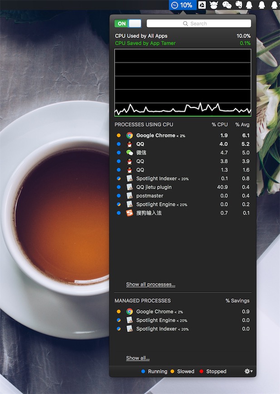Select the postmaster process name
280x394 pixels.
point(150,196)
